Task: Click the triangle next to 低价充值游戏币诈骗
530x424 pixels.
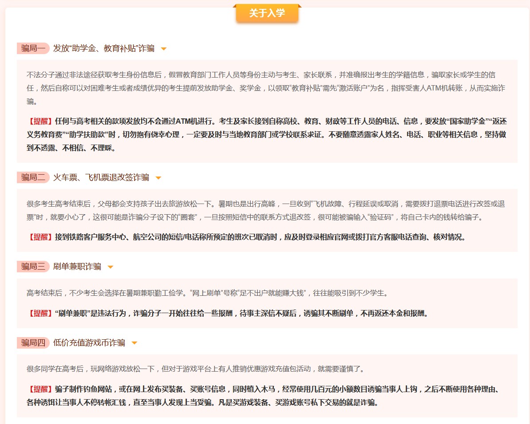Action: 134,343
